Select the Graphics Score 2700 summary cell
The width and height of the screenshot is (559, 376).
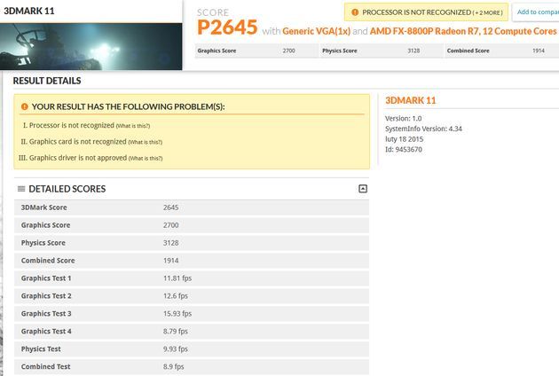coord(256,51)
